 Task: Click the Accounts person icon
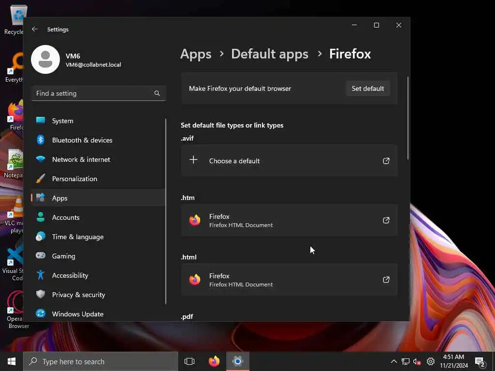click(41, 217)
